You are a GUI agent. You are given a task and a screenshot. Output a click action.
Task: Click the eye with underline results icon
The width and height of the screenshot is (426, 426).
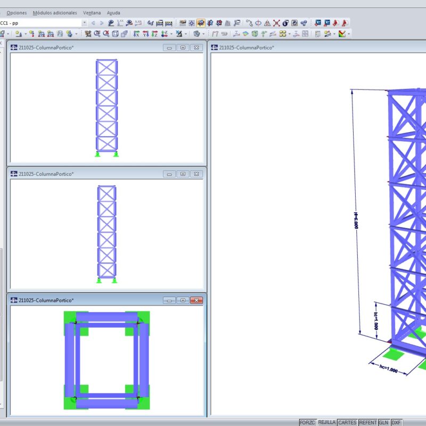[111, 23]
